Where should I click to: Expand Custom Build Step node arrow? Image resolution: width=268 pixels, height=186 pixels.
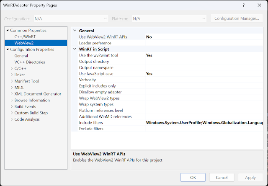point(12,113)
